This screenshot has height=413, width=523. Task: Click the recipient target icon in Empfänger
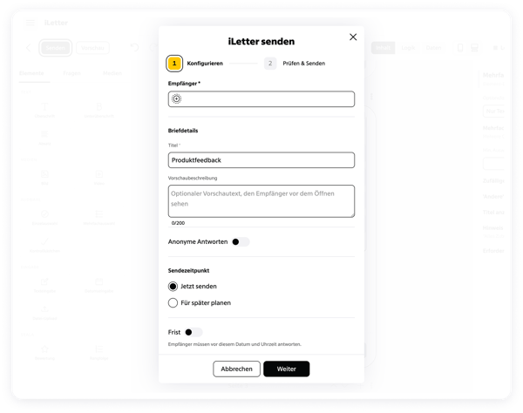(176, 98)
